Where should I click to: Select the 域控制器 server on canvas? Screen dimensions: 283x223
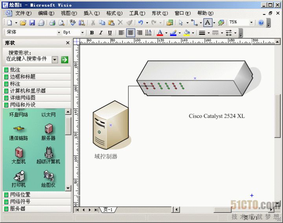tap(110, 125)
